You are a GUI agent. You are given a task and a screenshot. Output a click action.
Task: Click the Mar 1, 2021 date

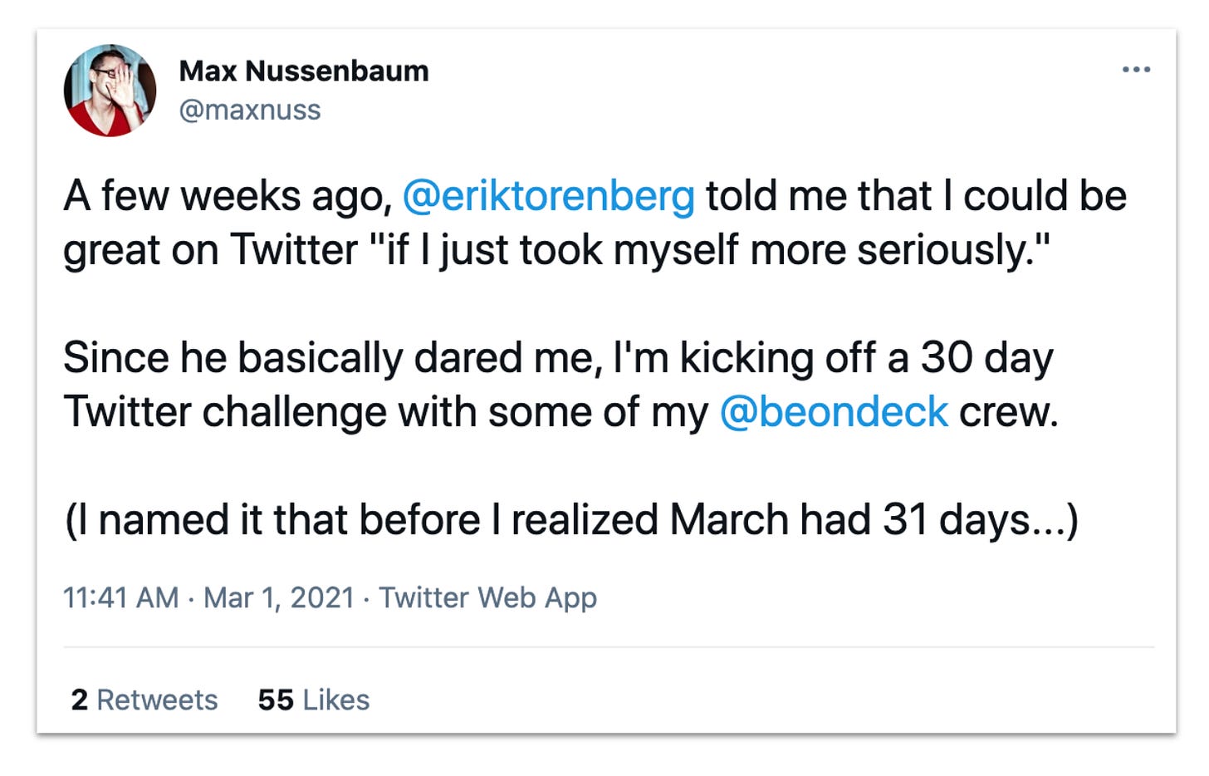tap(279, 597)
